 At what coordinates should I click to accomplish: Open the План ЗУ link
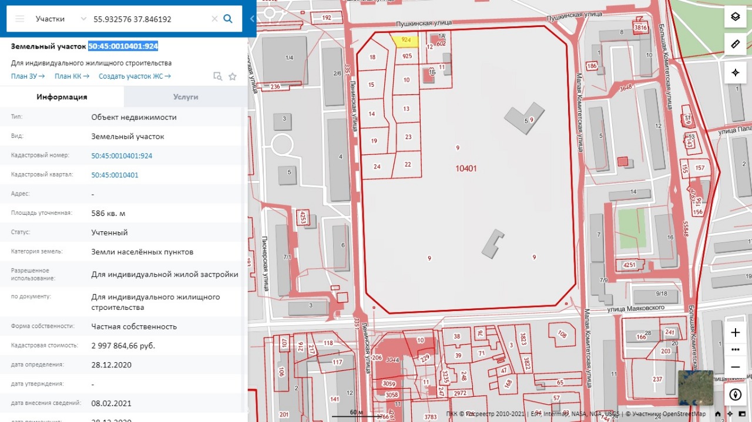point(28,76)
